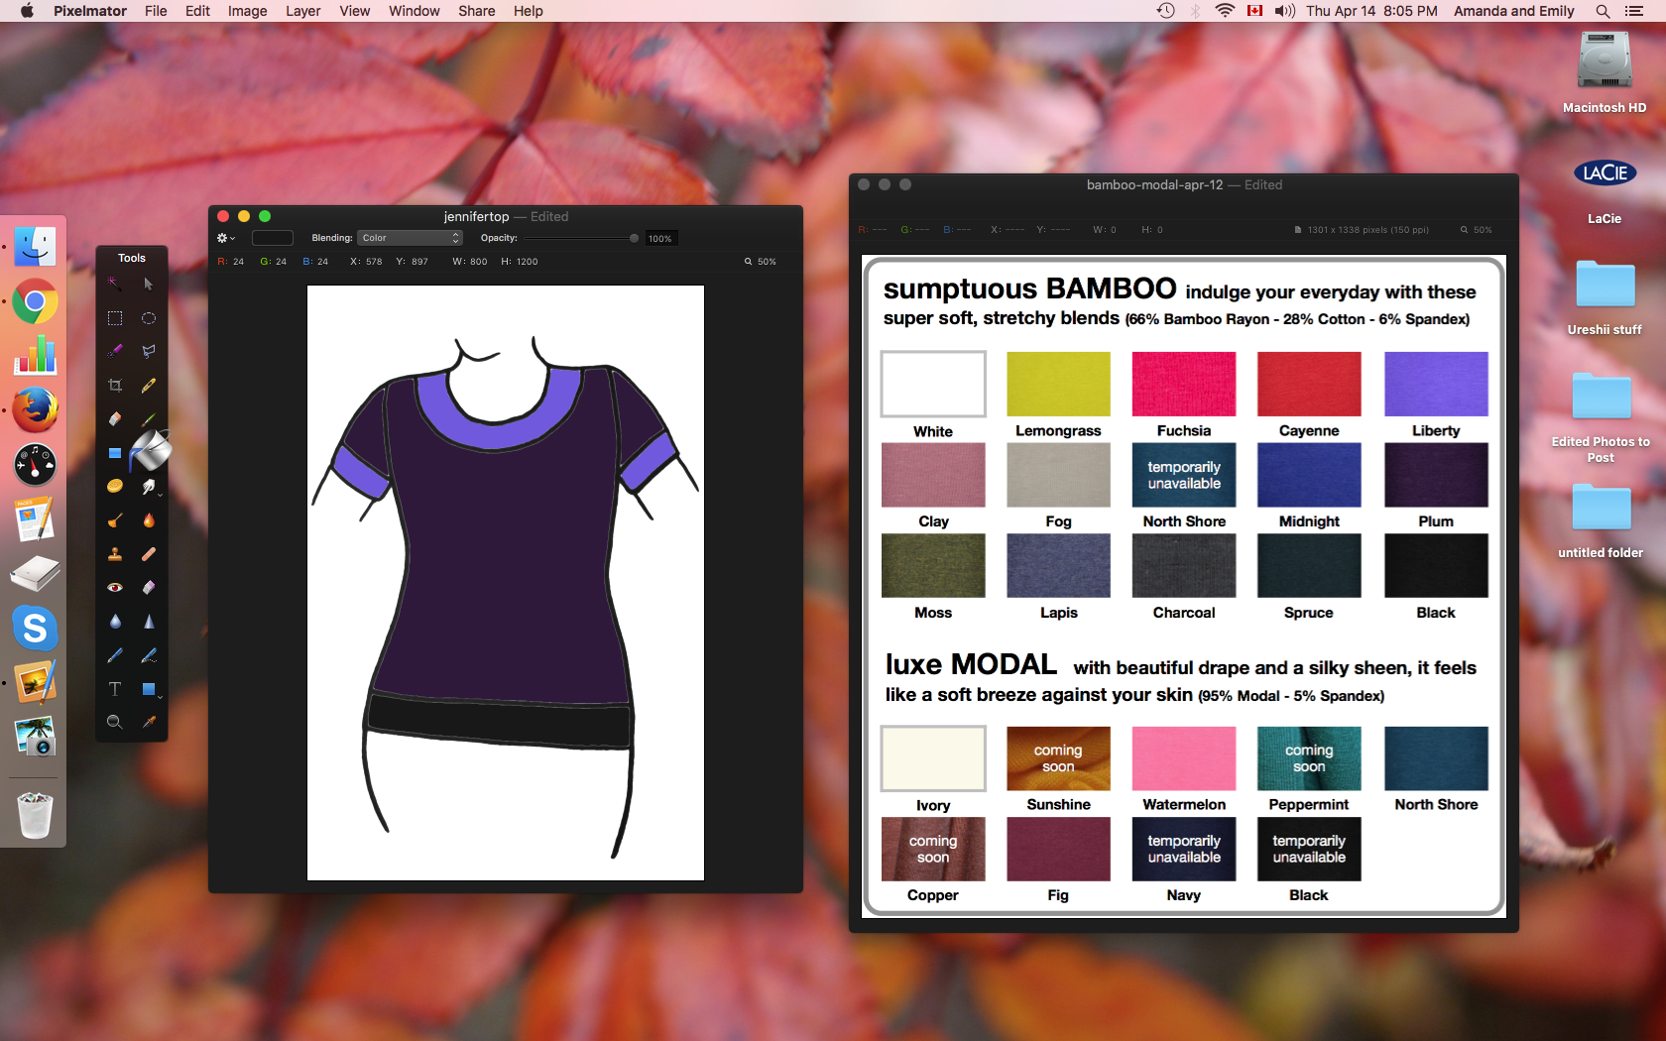Click the Time Machine menu bar icon
Screen dimensions: 1666x1041
click(1166, 11)
